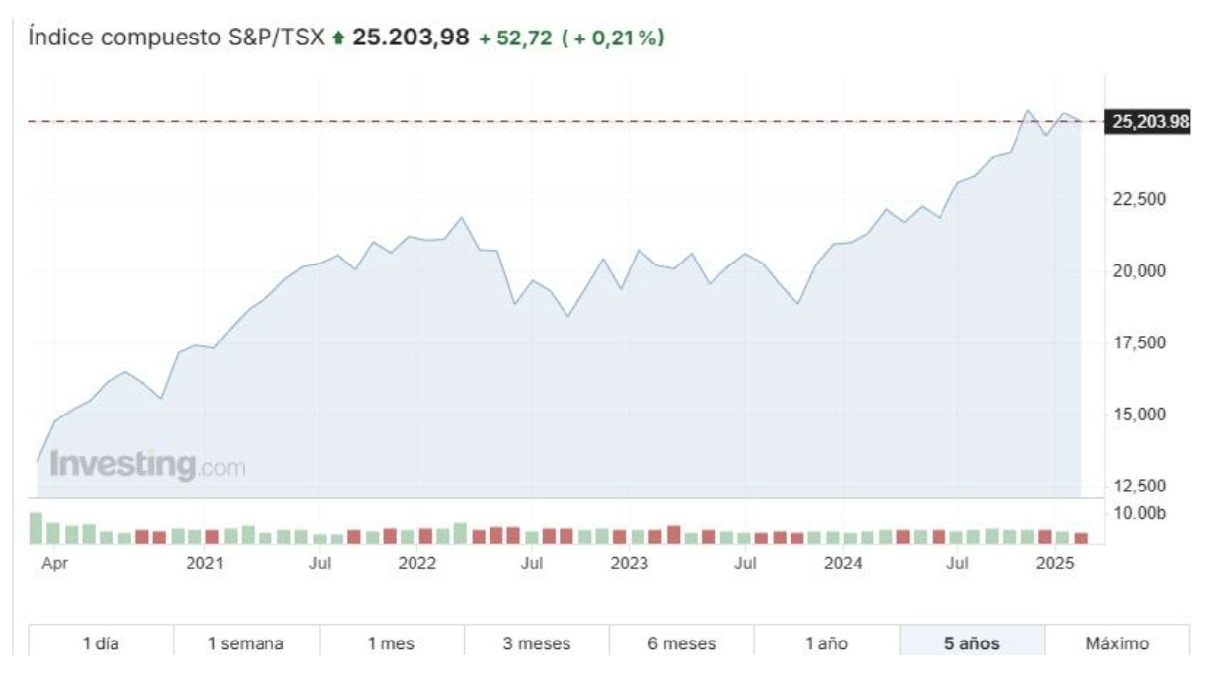The height and width of the screenshot is (679, 1206).
Task: Click the chart peak near 2025
Action: click(1030, 109)
